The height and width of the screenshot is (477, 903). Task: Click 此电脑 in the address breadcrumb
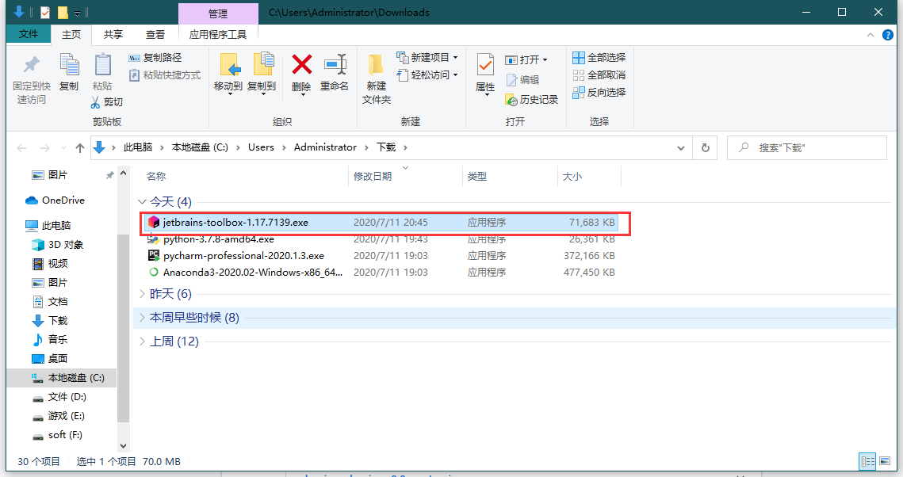pyautogui.click(x=138, y=147)
